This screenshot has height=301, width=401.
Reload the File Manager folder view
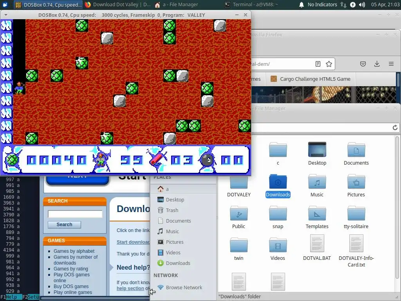395,127
